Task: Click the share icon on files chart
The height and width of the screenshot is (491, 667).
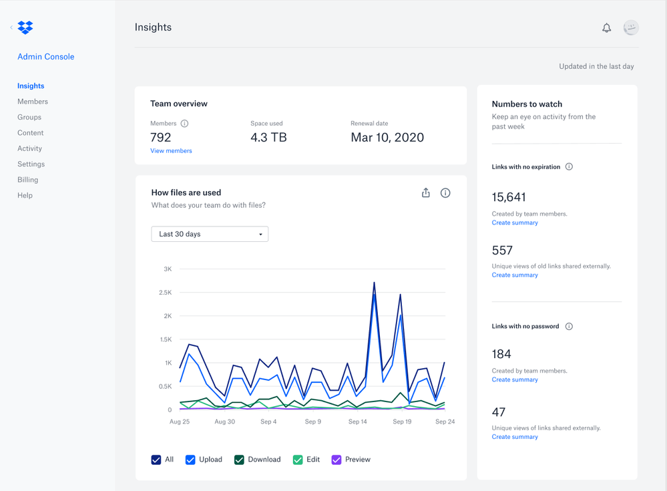Action: coord(425,193)
